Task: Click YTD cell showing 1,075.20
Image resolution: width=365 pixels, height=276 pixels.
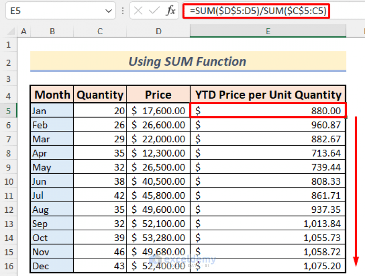Action: [268, 266]
